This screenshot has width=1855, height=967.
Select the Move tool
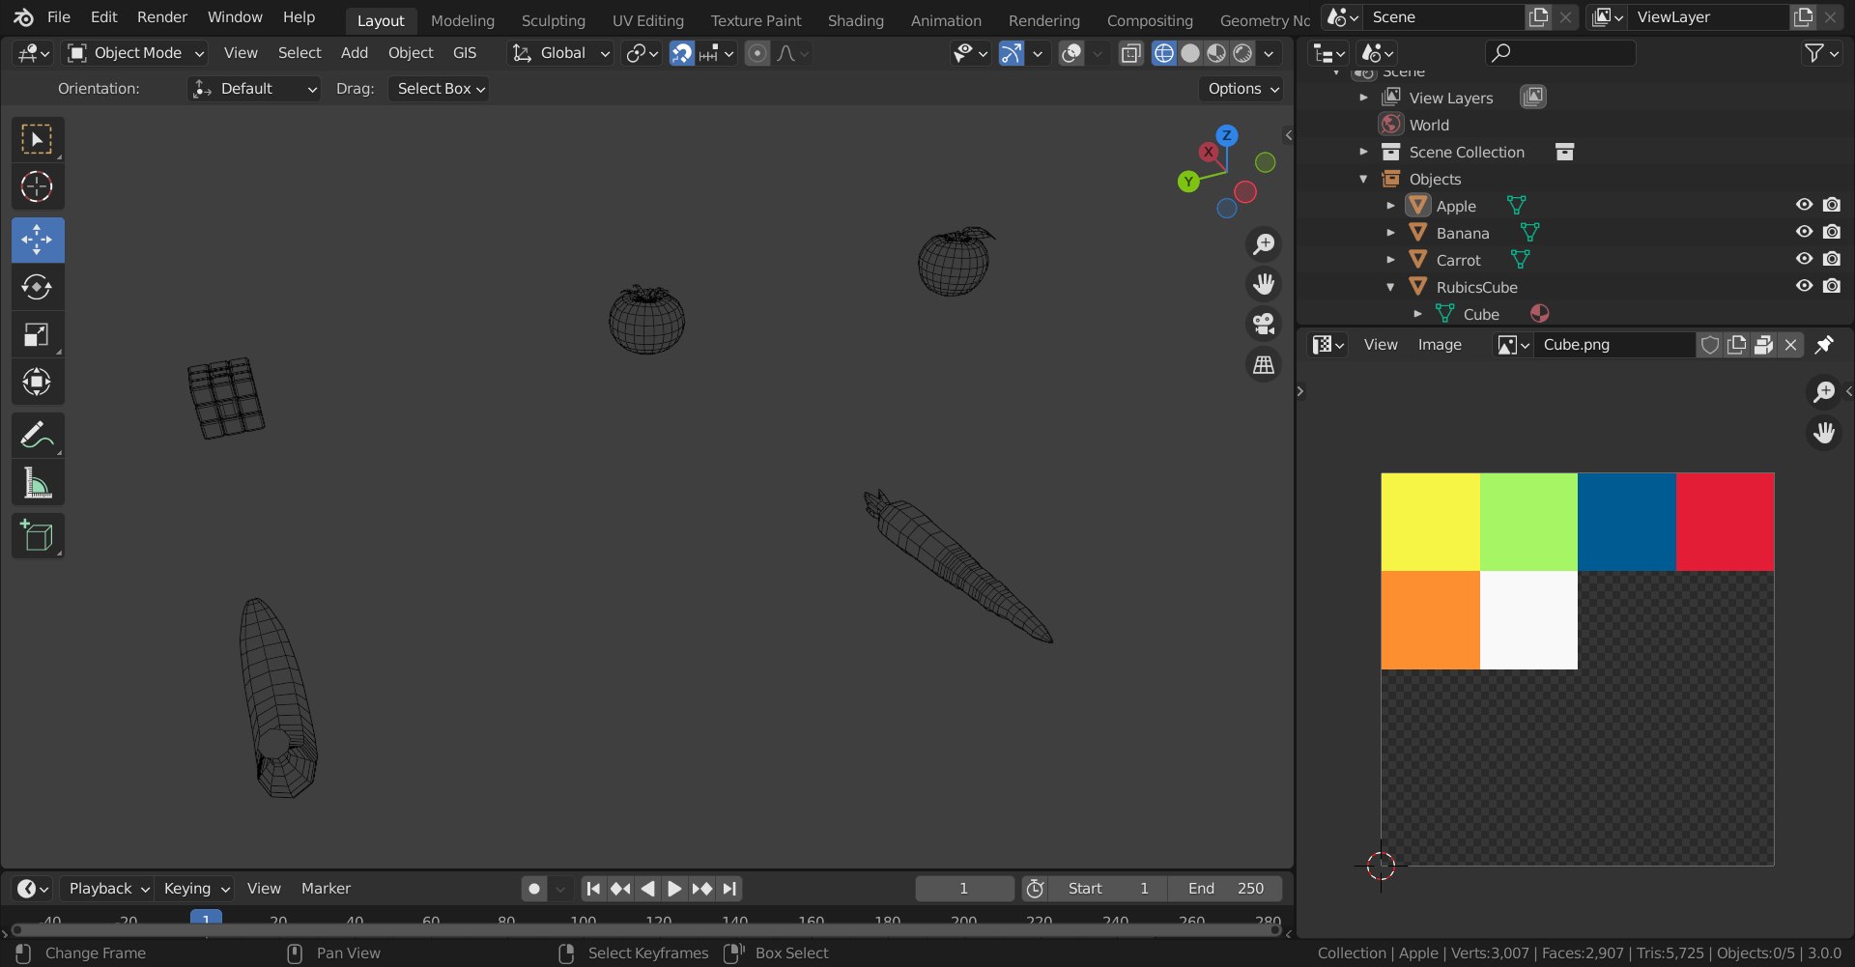pyautogui.click(x=38, y=240)
